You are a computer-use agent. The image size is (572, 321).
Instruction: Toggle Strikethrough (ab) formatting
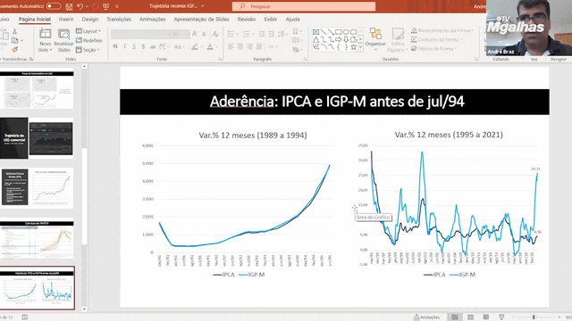coord(153,46)
